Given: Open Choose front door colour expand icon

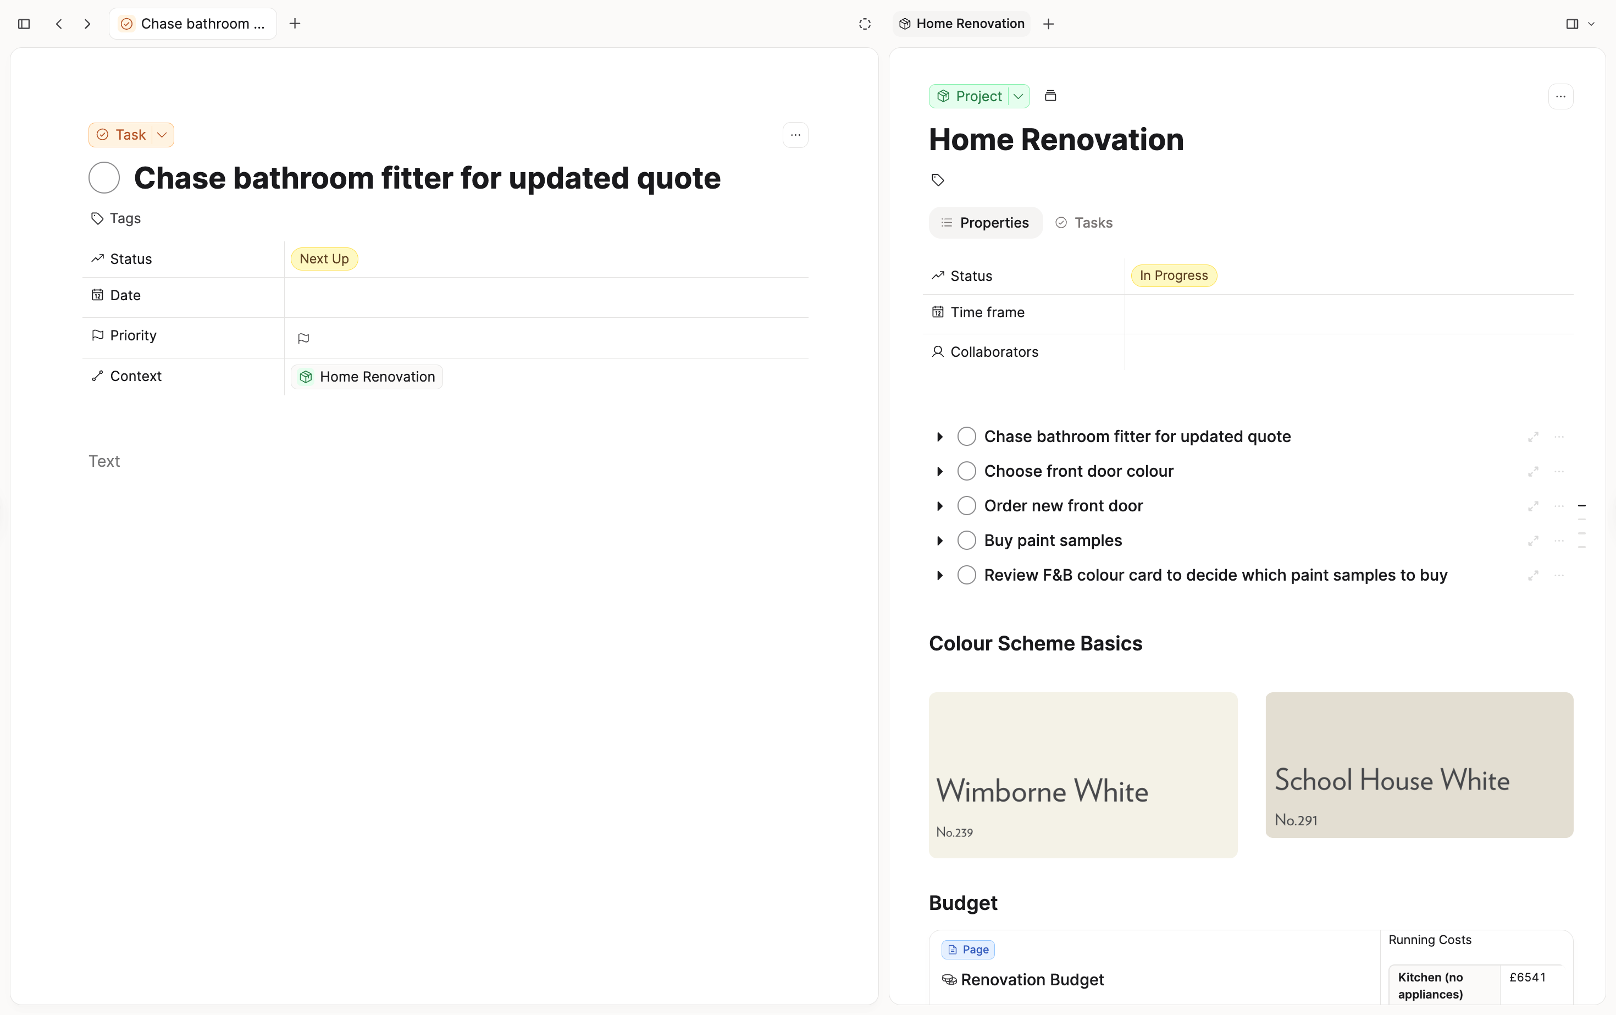Looking at the screenshot, I should point(1533,472).
